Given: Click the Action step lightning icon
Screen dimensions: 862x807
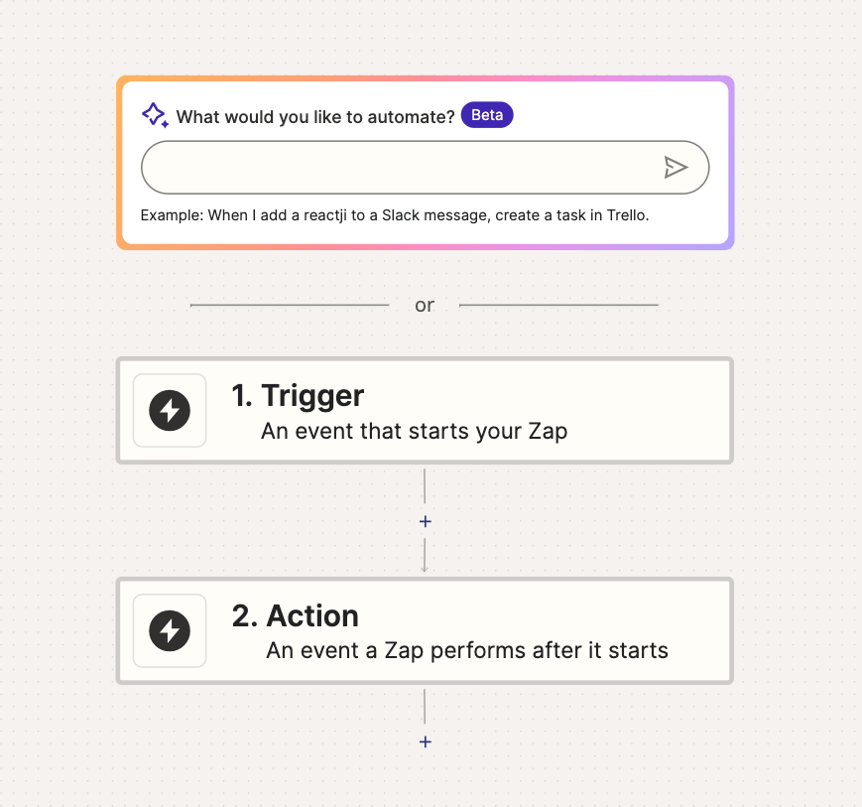Looking at the screenshot, I should (x=170, y=630).
